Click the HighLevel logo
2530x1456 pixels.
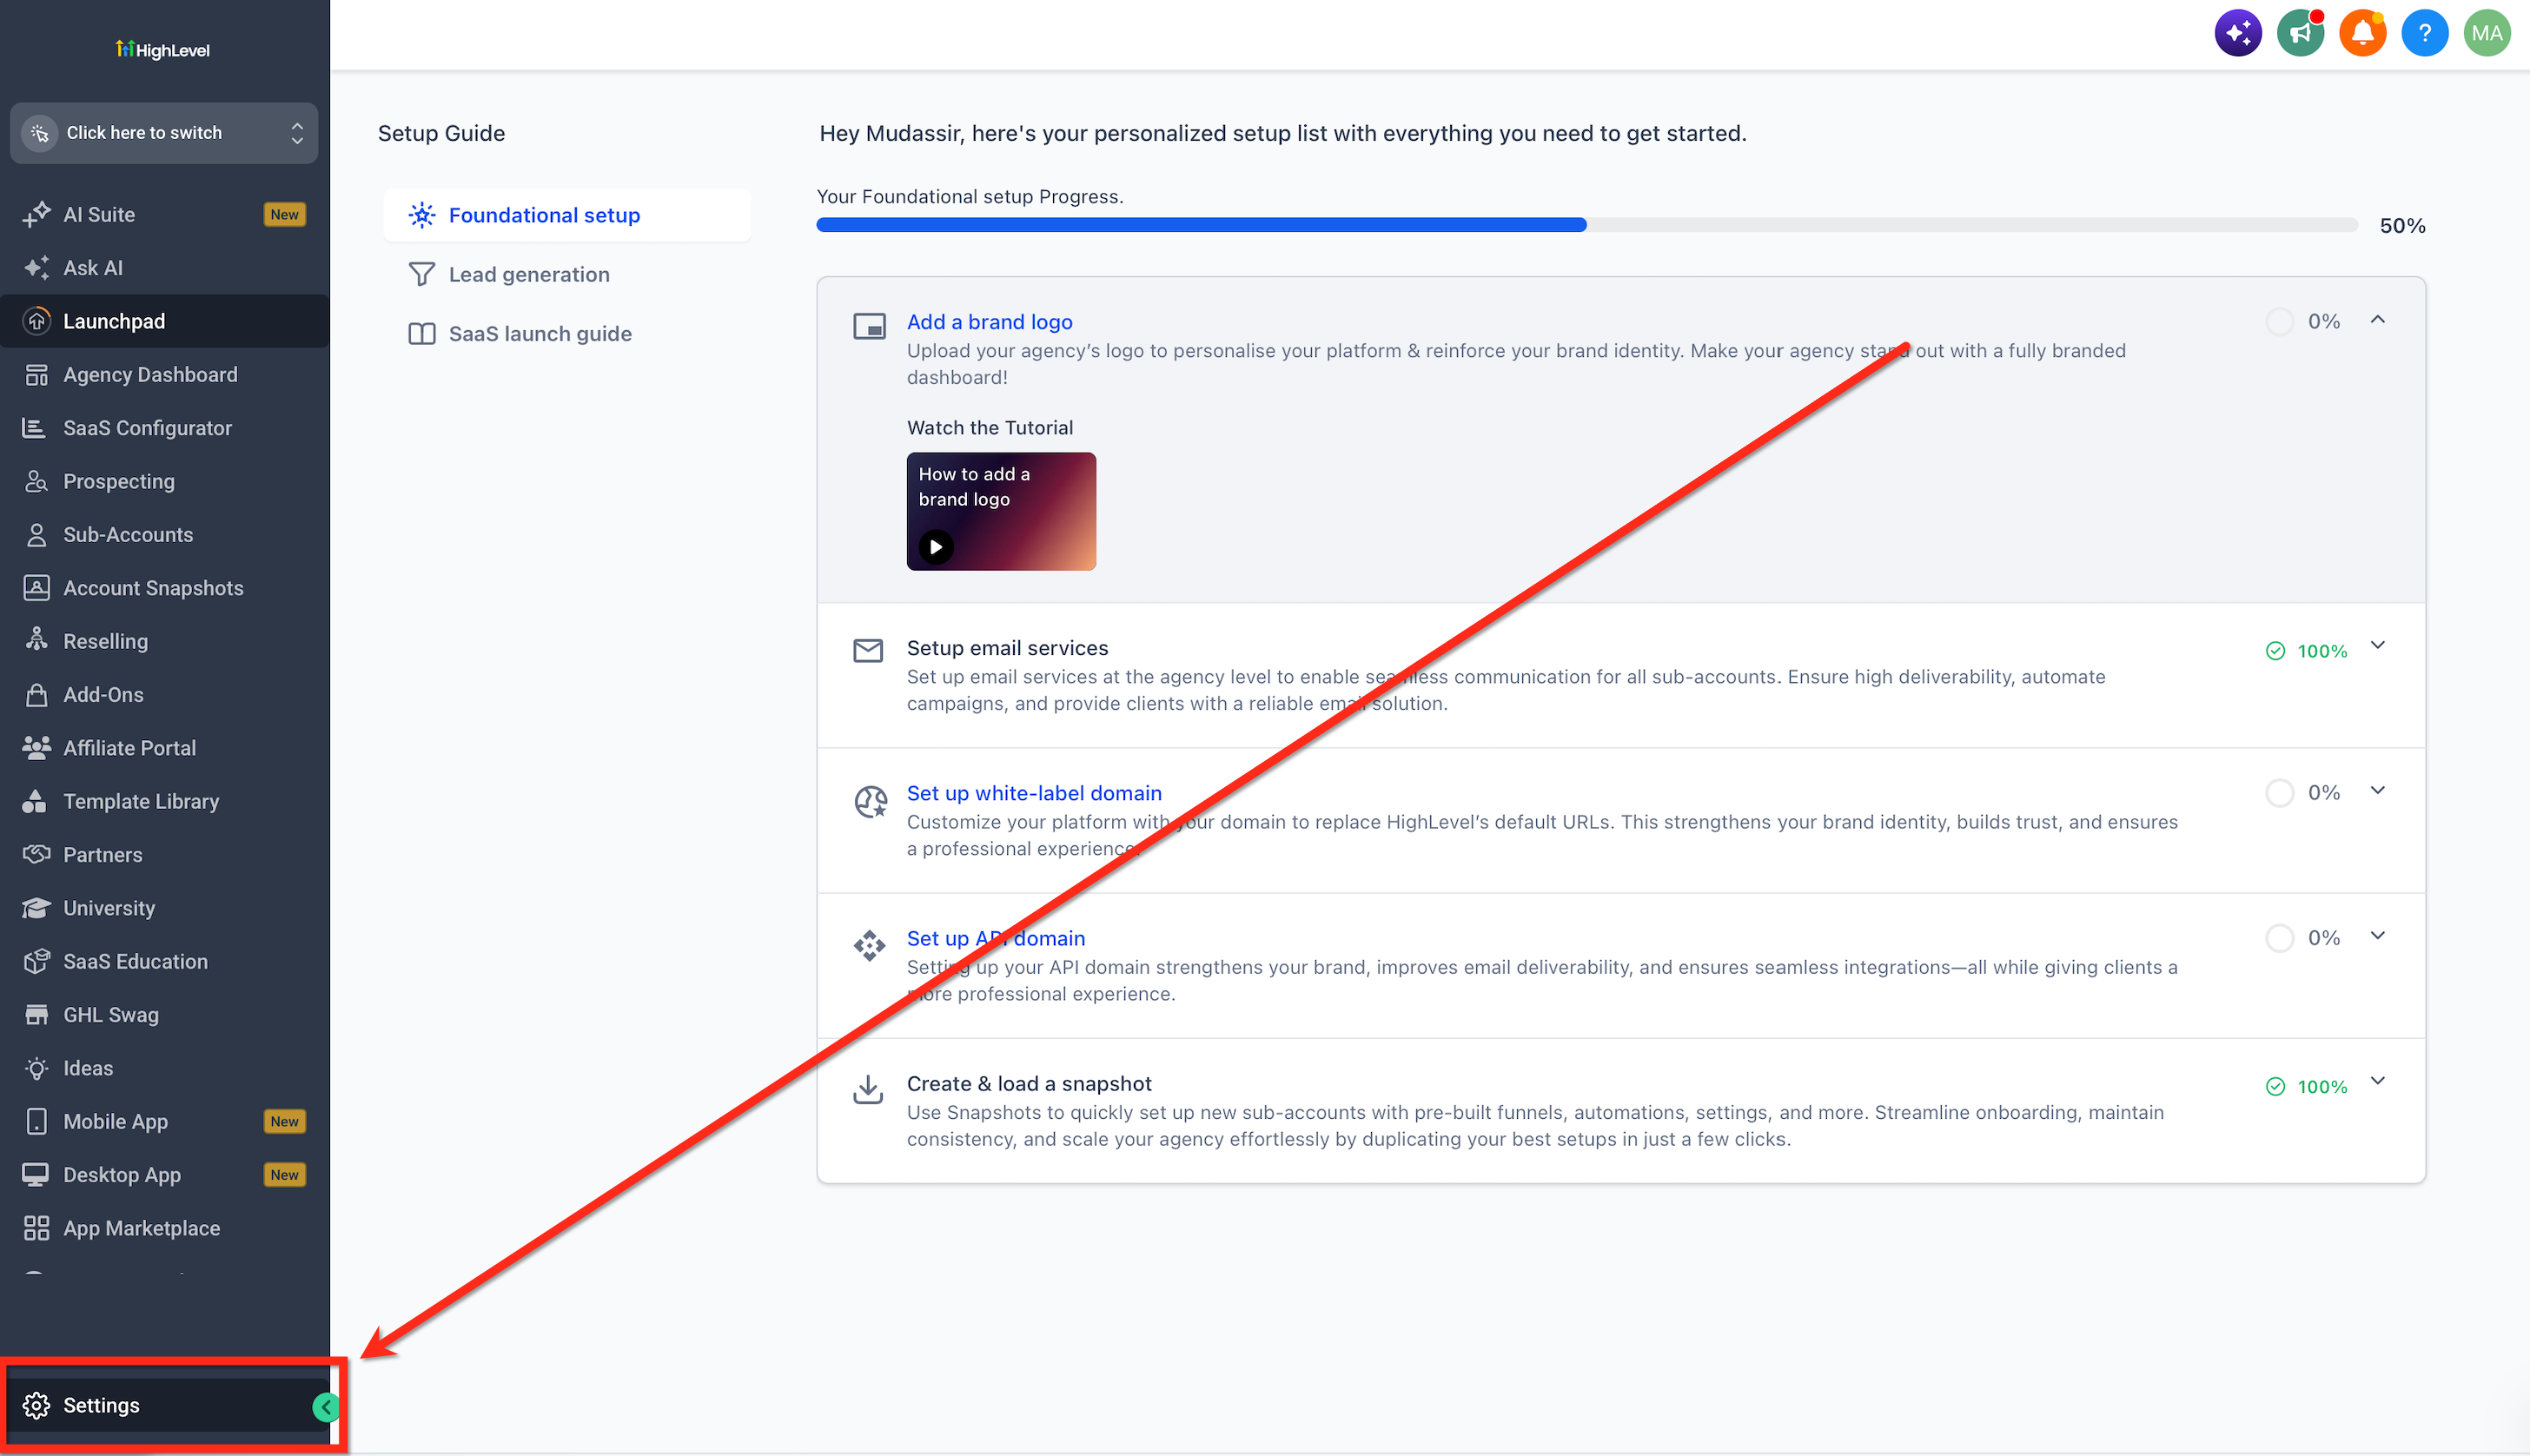point(163,49)
